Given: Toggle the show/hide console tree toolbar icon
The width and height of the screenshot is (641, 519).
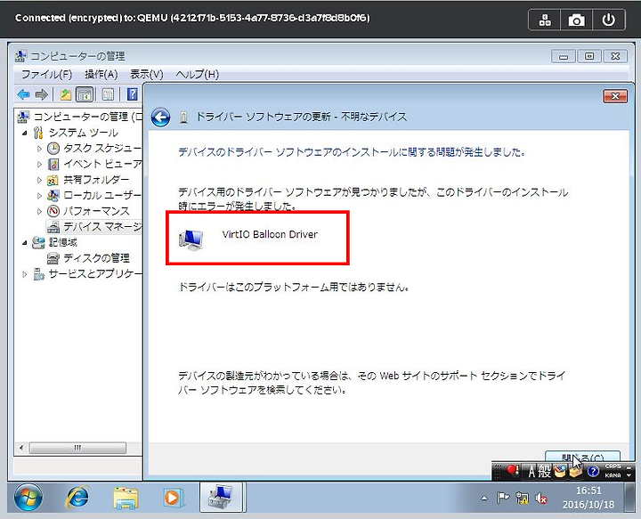Looking at the screenshot, I should pos(85,94).
